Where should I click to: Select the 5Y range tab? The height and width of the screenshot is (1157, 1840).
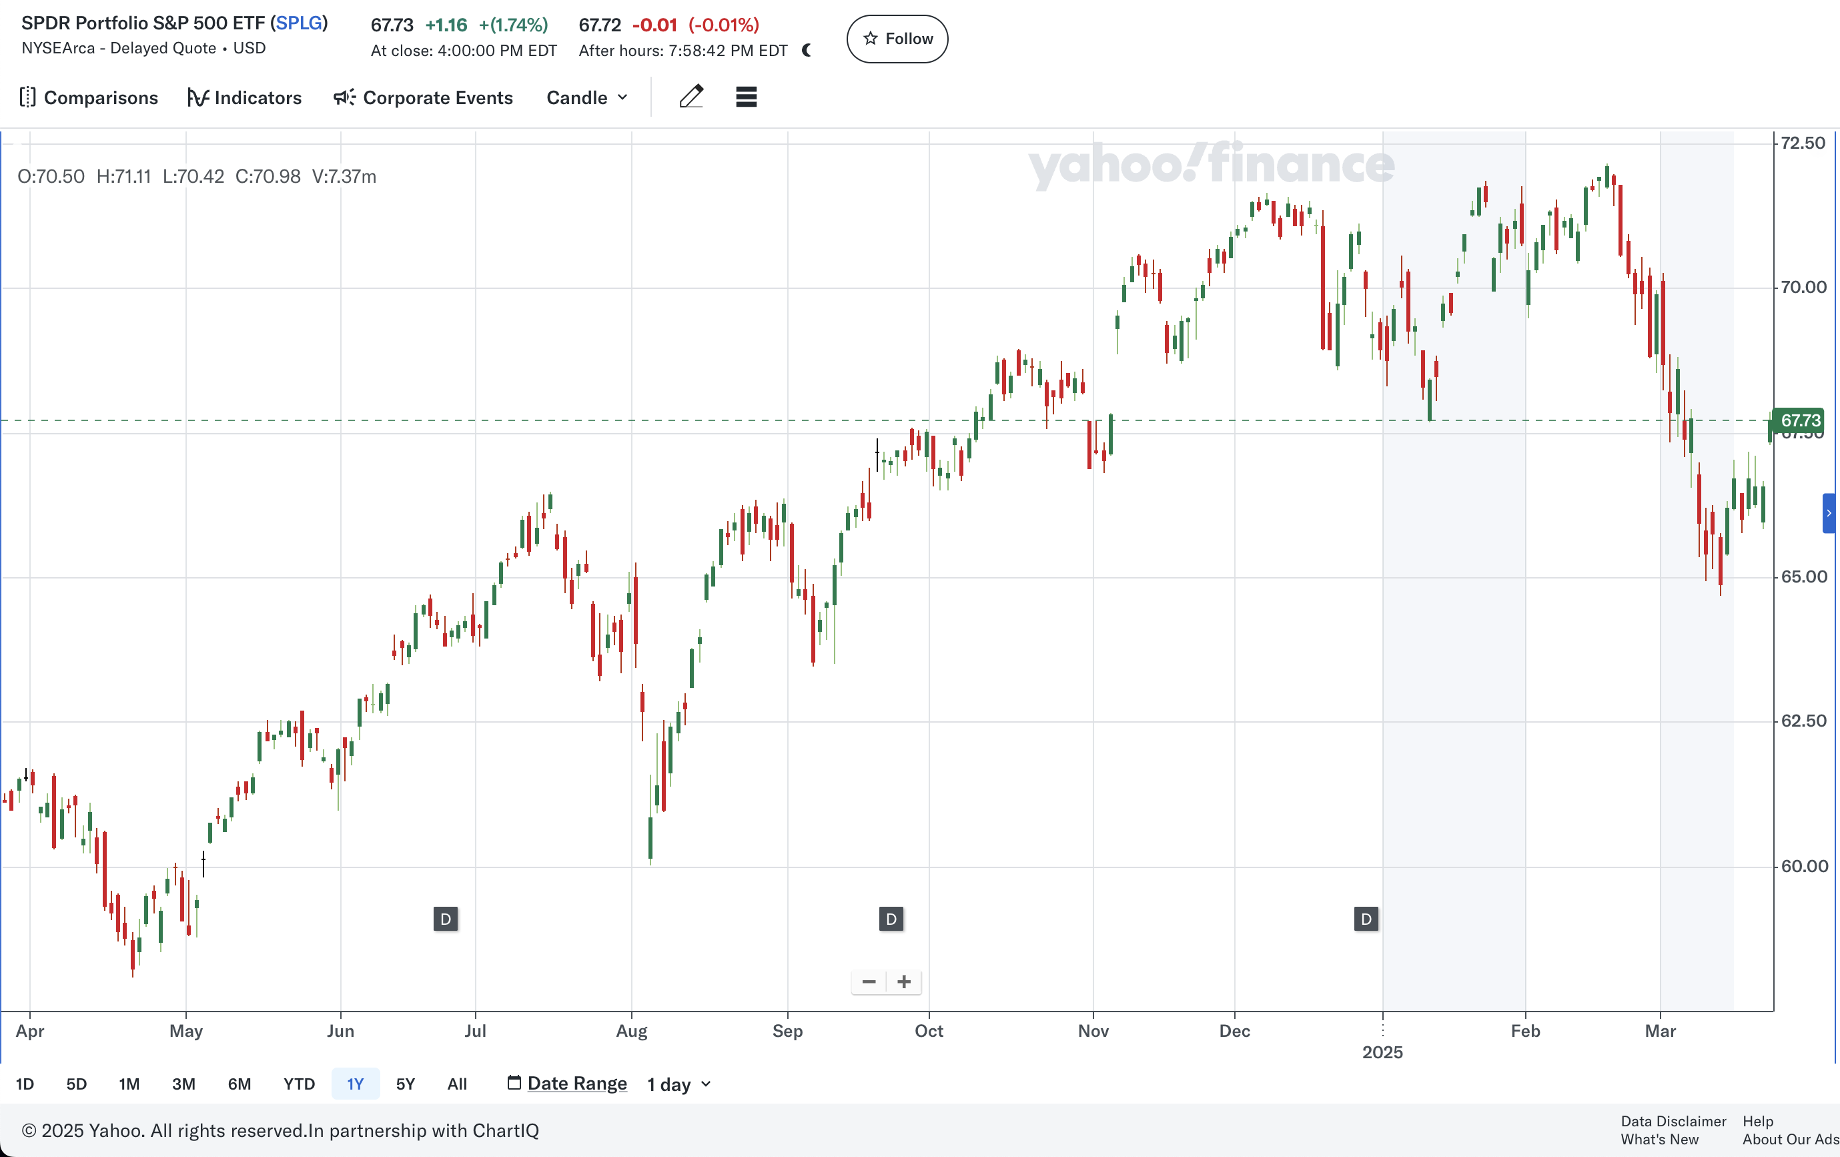click(x=405, y=1084)
